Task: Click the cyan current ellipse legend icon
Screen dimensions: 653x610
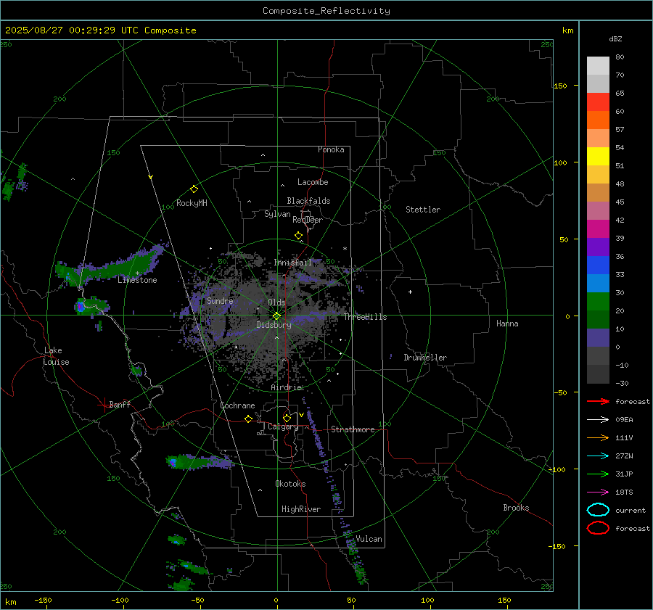Action: point(598,510)
